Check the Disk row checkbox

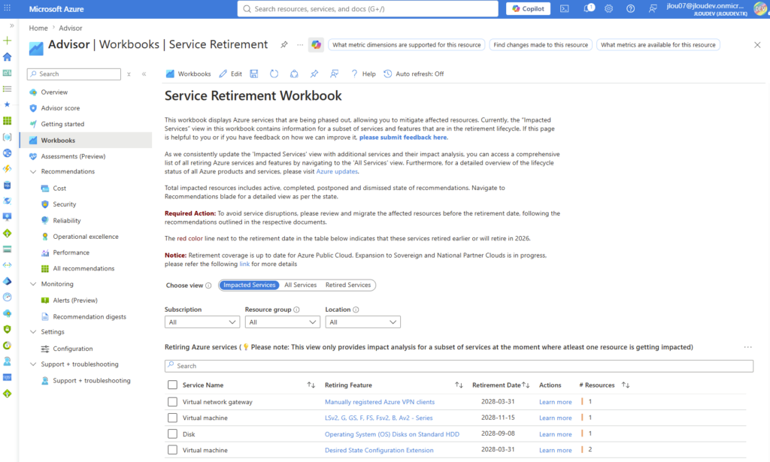coord(172,434)
